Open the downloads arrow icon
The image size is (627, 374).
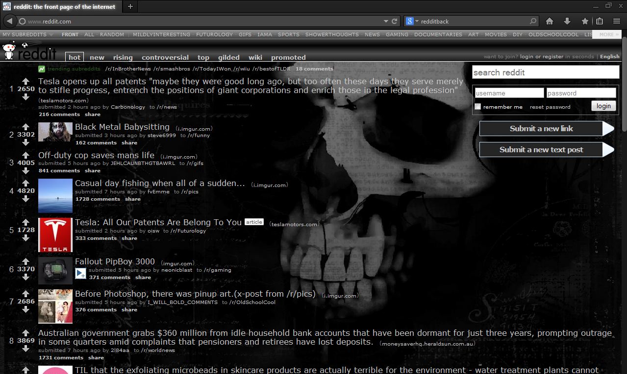567,21
